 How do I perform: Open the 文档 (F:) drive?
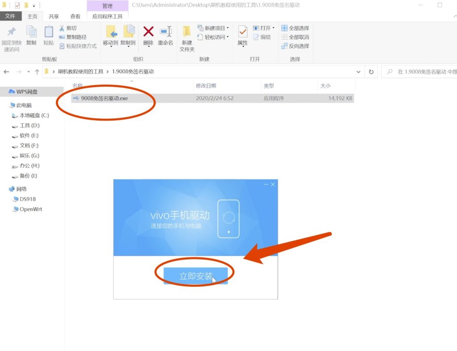[29, 146]
